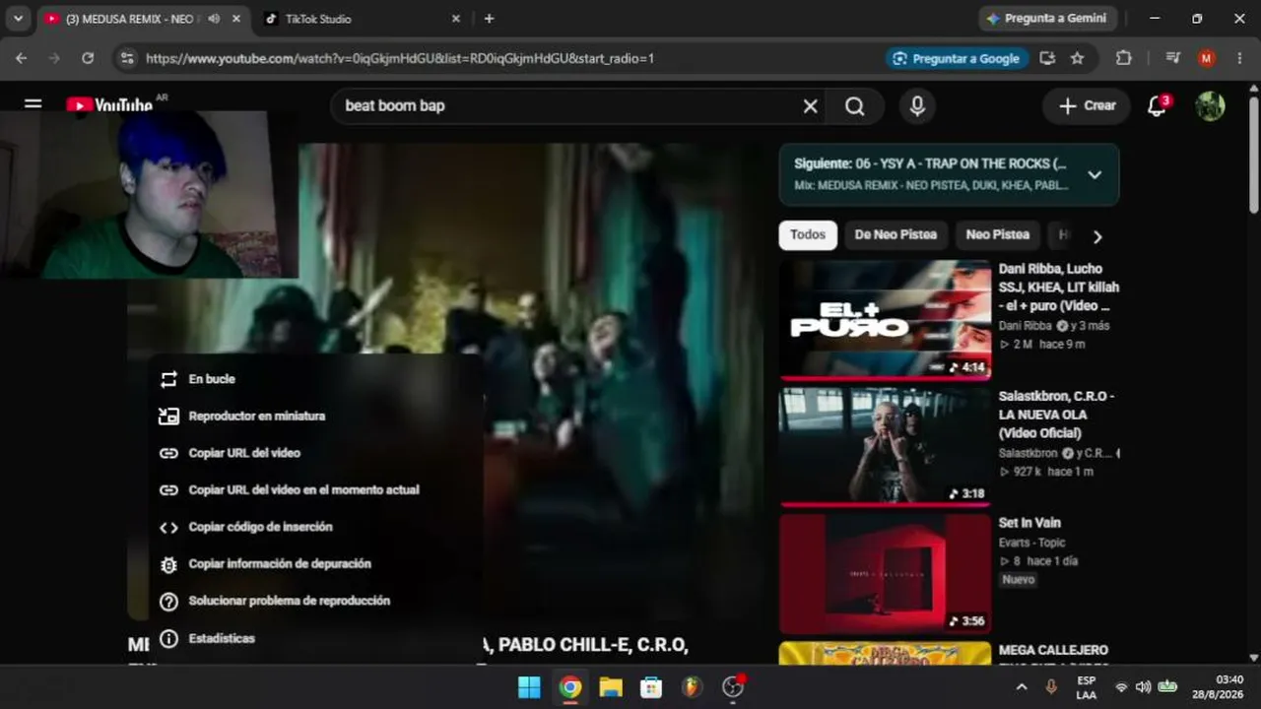Viewport: 1261px width, 709px height.
Task: Open the Evarts - Topic channel
Action: tap(1031, 543)
